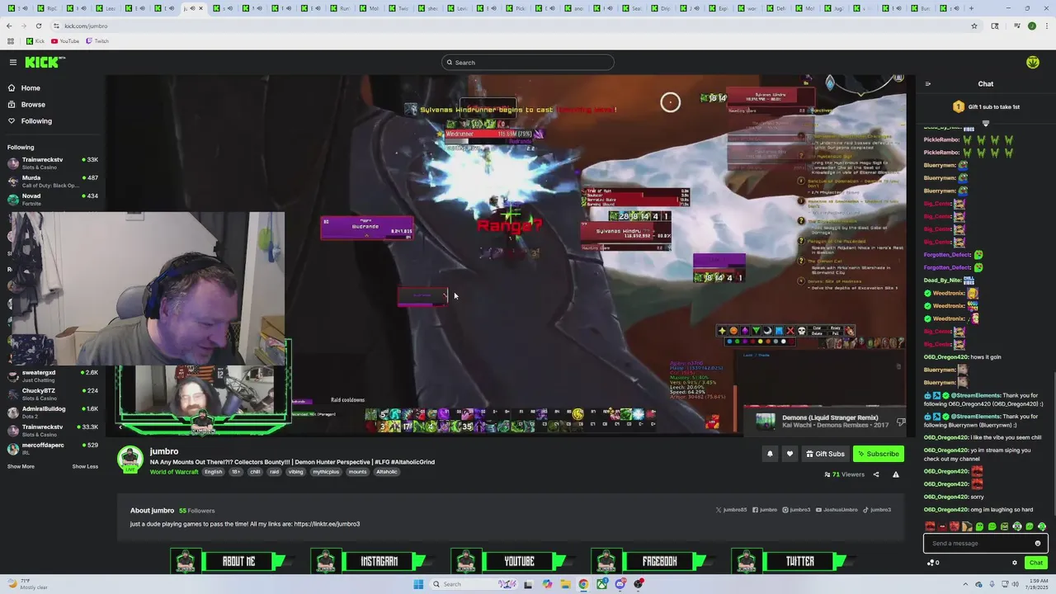Open the apps grid icon in bookmarks bar
This screenshot has width=1056, height=594.
[11, 41]
